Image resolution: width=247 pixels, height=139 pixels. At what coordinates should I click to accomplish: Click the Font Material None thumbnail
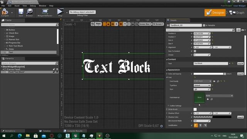point(200,97)
